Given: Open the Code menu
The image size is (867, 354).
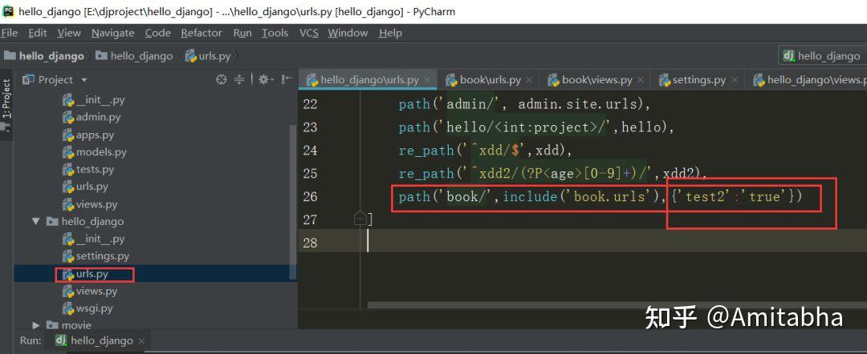Looking at the screenshot, I should 157,33.
